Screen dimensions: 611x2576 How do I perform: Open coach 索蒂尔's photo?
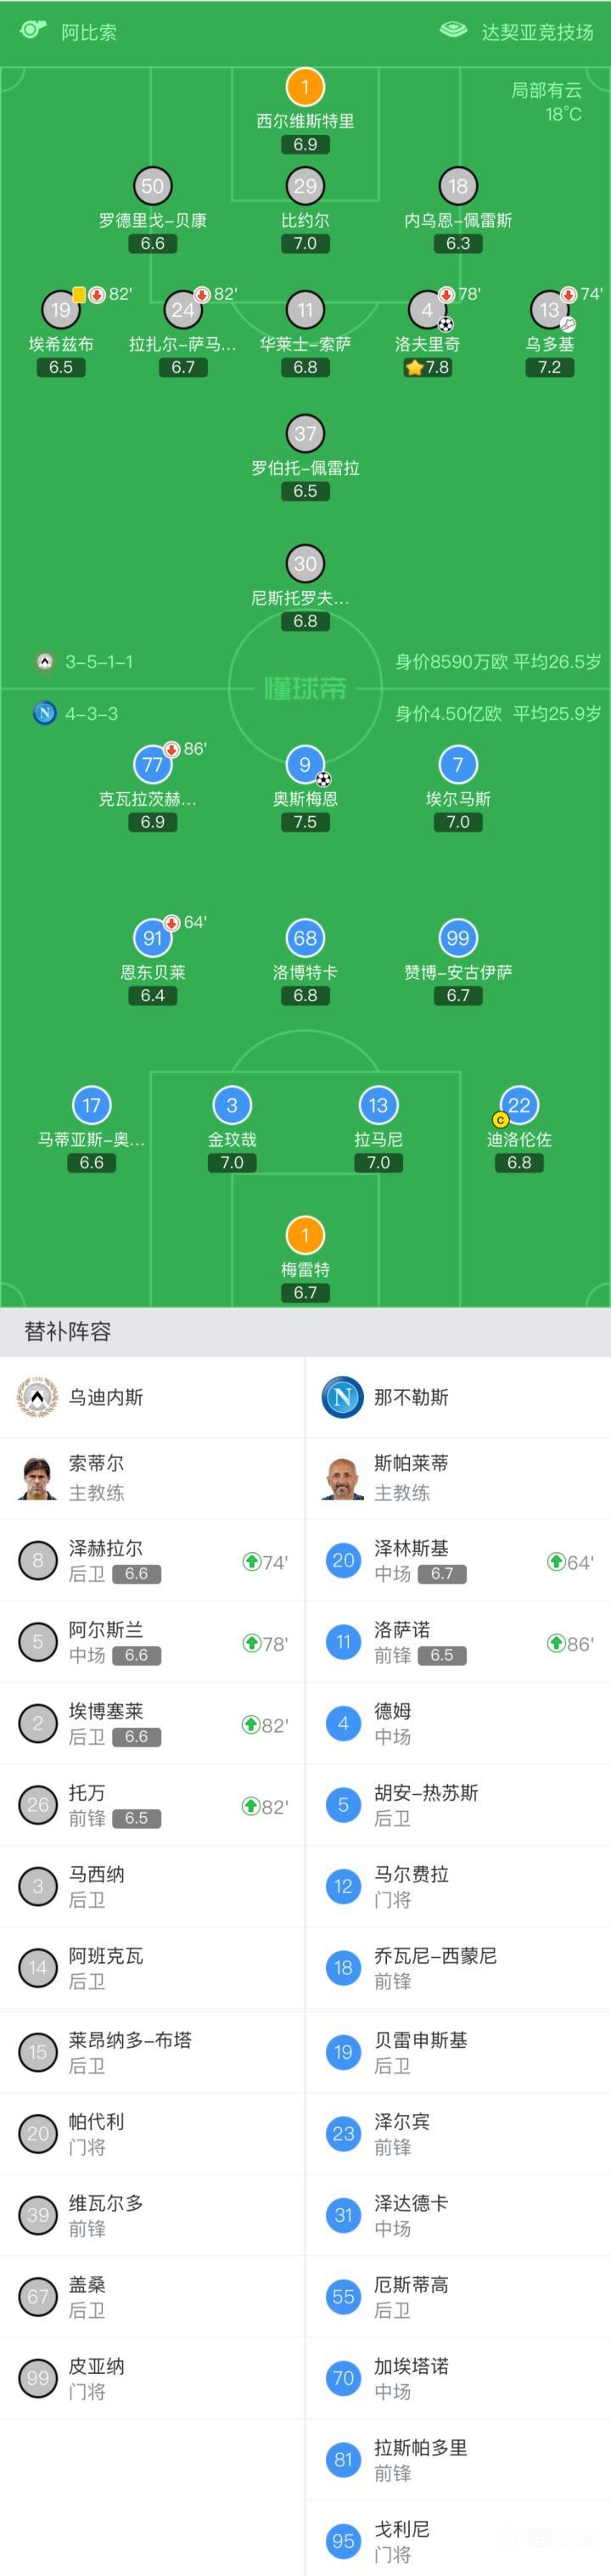tap(38, 1477)
